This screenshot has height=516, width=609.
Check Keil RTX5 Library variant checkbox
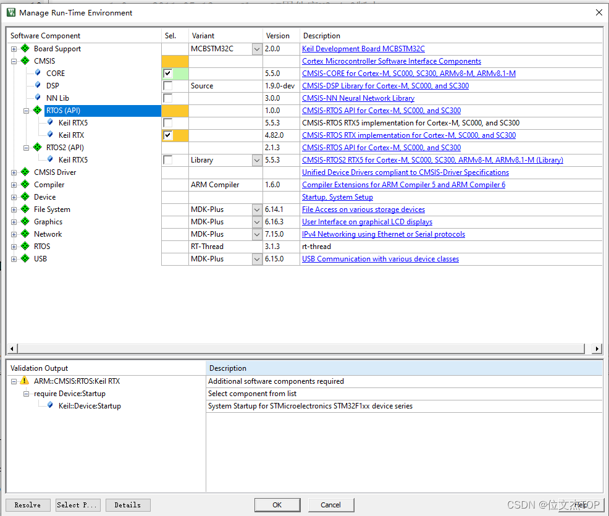[x=168, y=159]
